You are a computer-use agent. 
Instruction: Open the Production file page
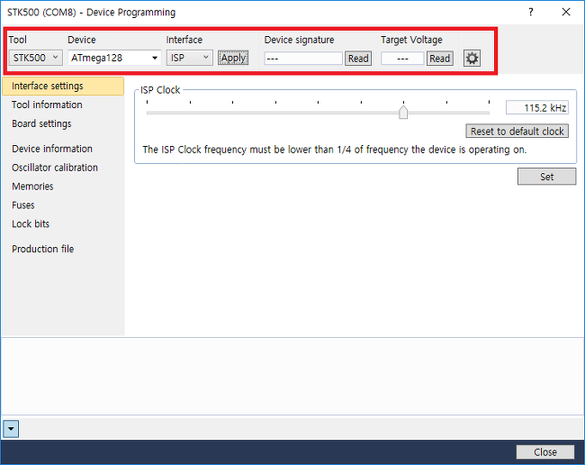pyautogui.click(x=43, y=249)
